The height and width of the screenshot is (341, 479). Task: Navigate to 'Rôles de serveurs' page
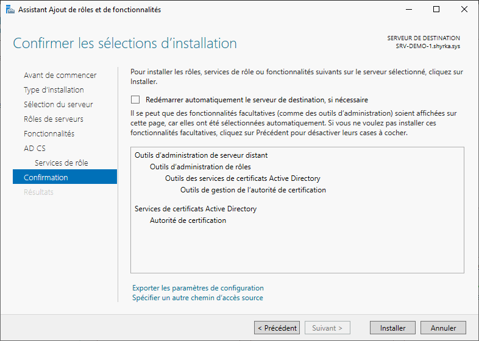pyautogui.click(x=54, y=119)
